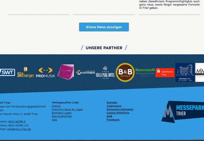
Task: Follow the Premium Seats & Logen link
Action: point(68,109)
